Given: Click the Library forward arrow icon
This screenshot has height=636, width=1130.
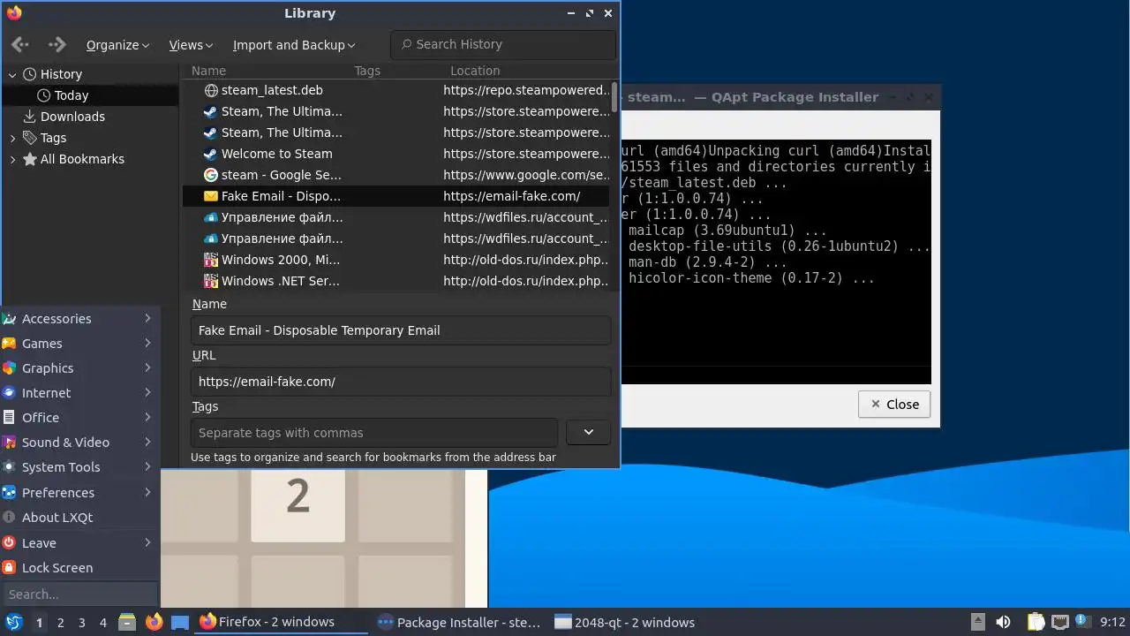Looking at the screenshot, I should click(57, 44).
